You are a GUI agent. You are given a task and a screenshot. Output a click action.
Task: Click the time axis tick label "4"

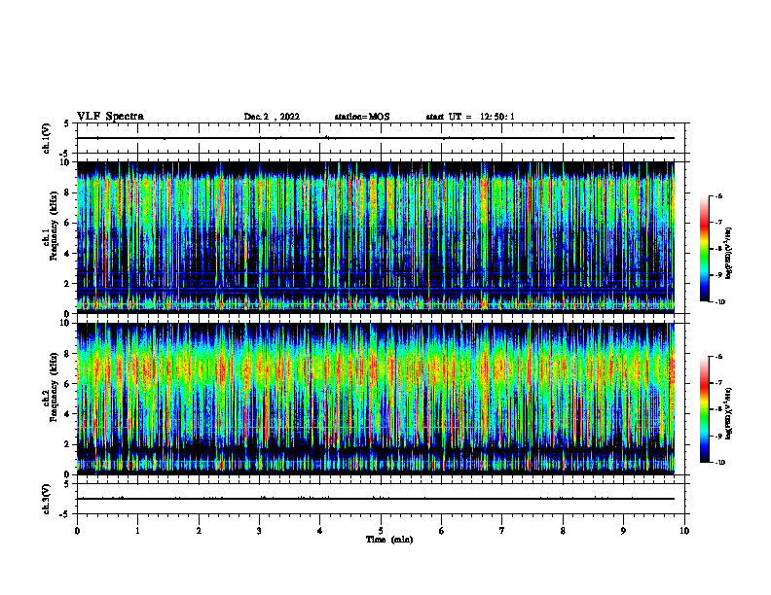[320, 531]
